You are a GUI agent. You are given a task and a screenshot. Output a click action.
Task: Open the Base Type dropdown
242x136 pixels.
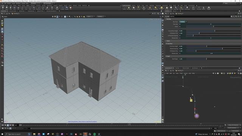coord(183,22)
